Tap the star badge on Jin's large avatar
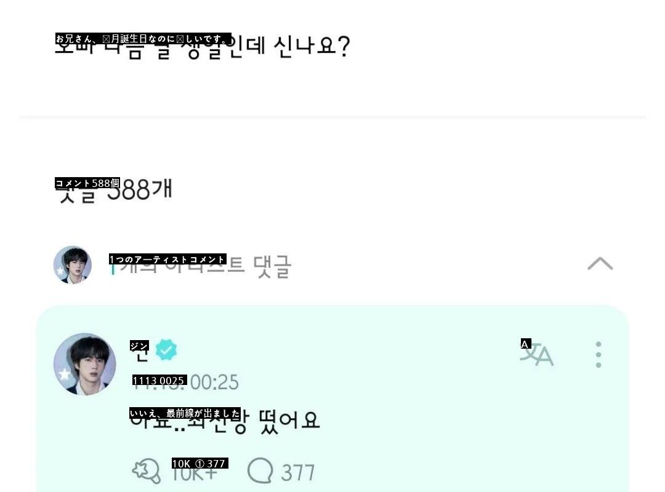 click(x=64, y=374)
